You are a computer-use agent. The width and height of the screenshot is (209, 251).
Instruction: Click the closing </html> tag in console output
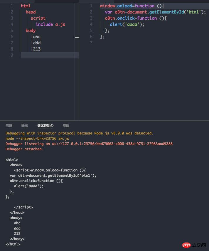13,244
